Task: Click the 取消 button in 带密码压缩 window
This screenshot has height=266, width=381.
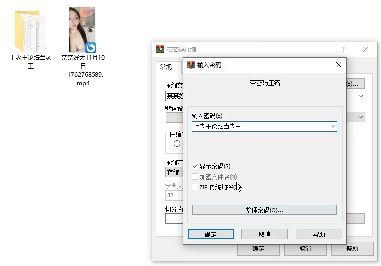Action: coord(305,249)
